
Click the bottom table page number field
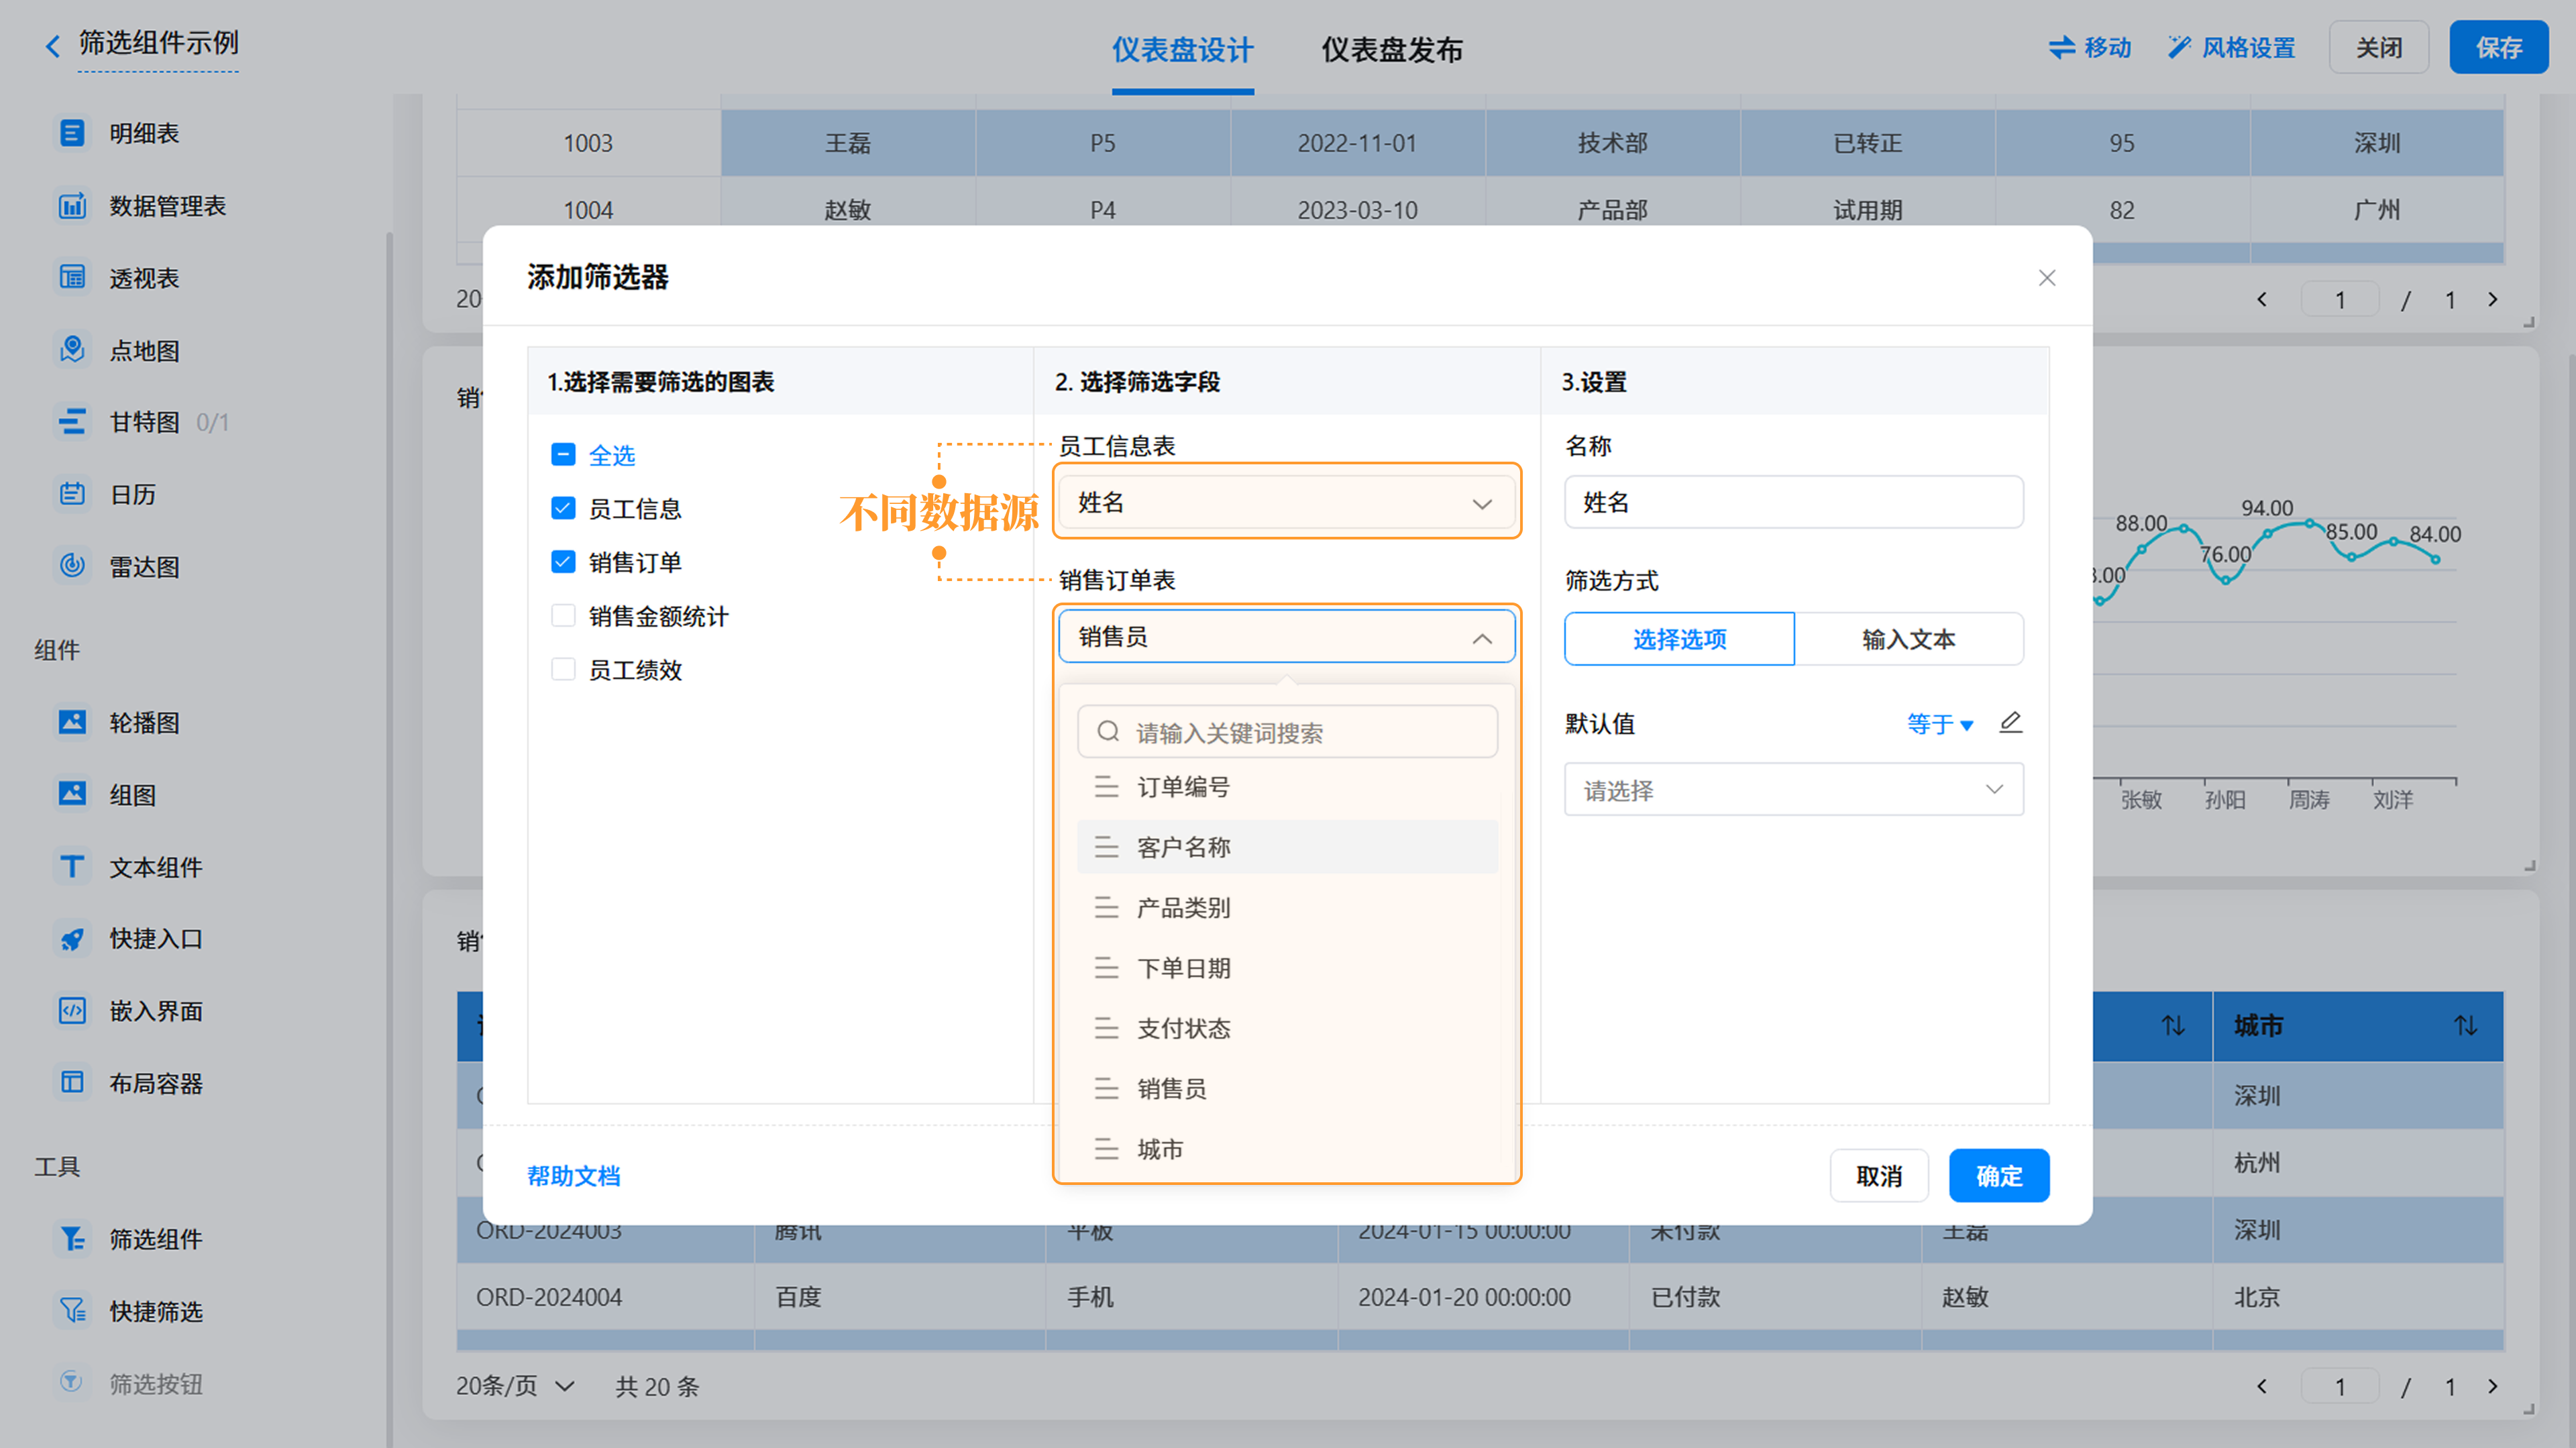tap(2339, 1386)
